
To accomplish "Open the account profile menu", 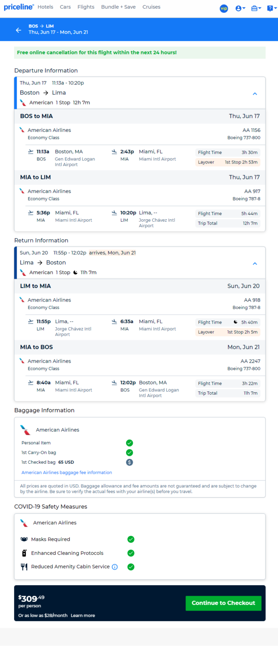I will [240, 8].
